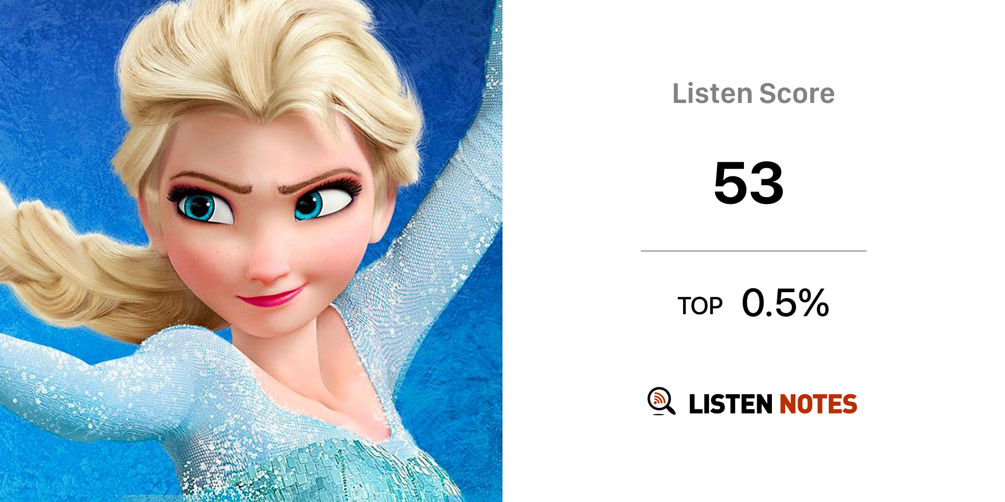The width and height of the screenshot is (1005, 502).
Task: Click the character's pink lips in artwork
Action: click(271, 296)
